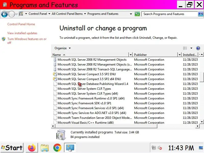Click the window icon in the title bar

coord(5,5)
